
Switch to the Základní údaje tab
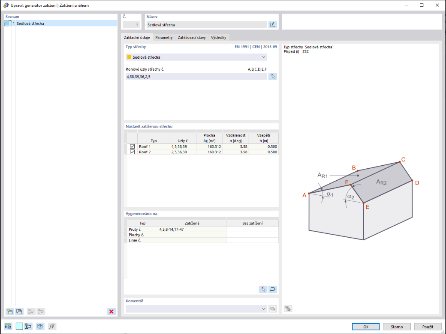[137, 38]
